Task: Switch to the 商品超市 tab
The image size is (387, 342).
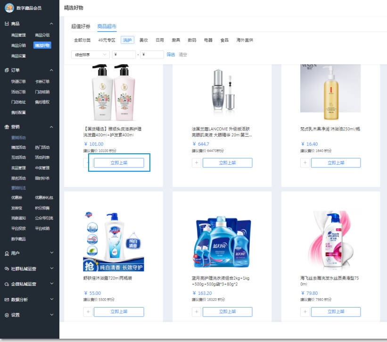Action: click(107, 26)
